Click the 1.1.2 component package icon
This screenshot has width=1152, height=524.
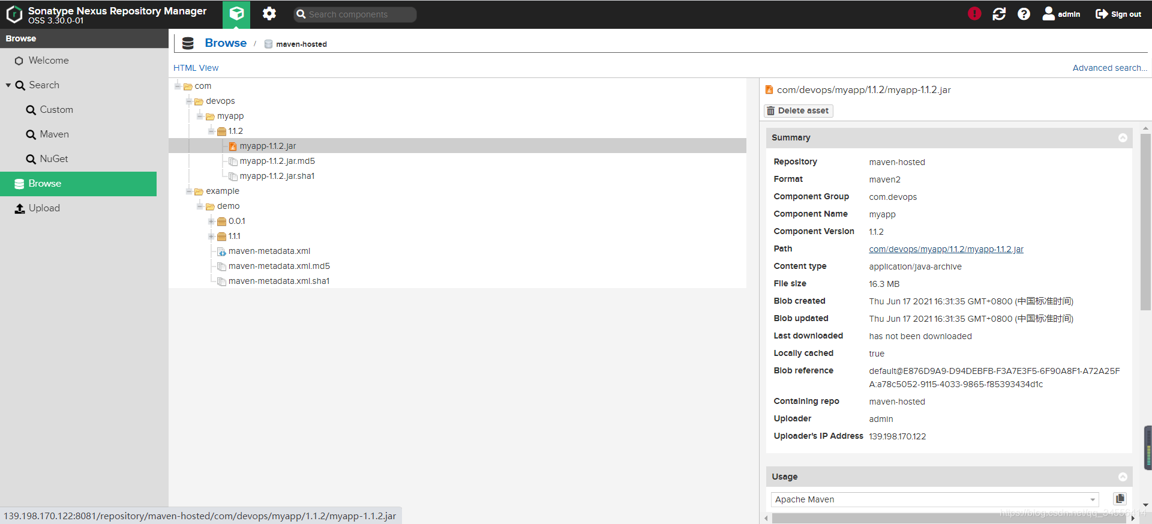(x=221, y=131)
